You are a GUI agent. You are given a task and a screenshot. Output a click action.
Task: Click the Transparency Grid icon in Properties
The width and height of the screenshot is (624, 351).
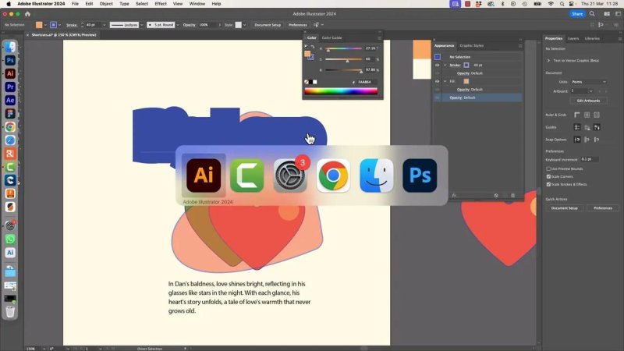[x=597, y=115]
